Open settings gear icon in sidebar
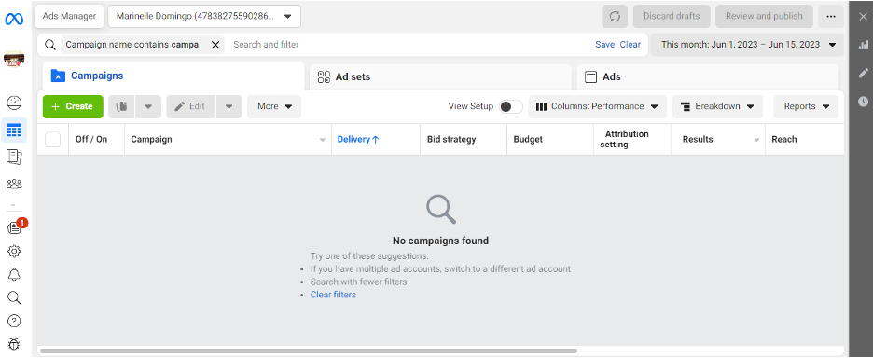 (x=14, y=251)
